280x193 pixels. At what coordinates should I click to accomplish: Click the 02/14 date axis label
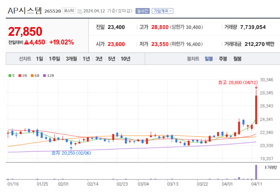93,184
